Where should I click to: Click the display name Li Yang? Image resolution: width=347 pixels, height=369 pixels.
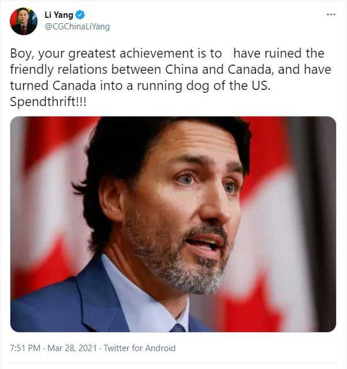coord(58,15)
